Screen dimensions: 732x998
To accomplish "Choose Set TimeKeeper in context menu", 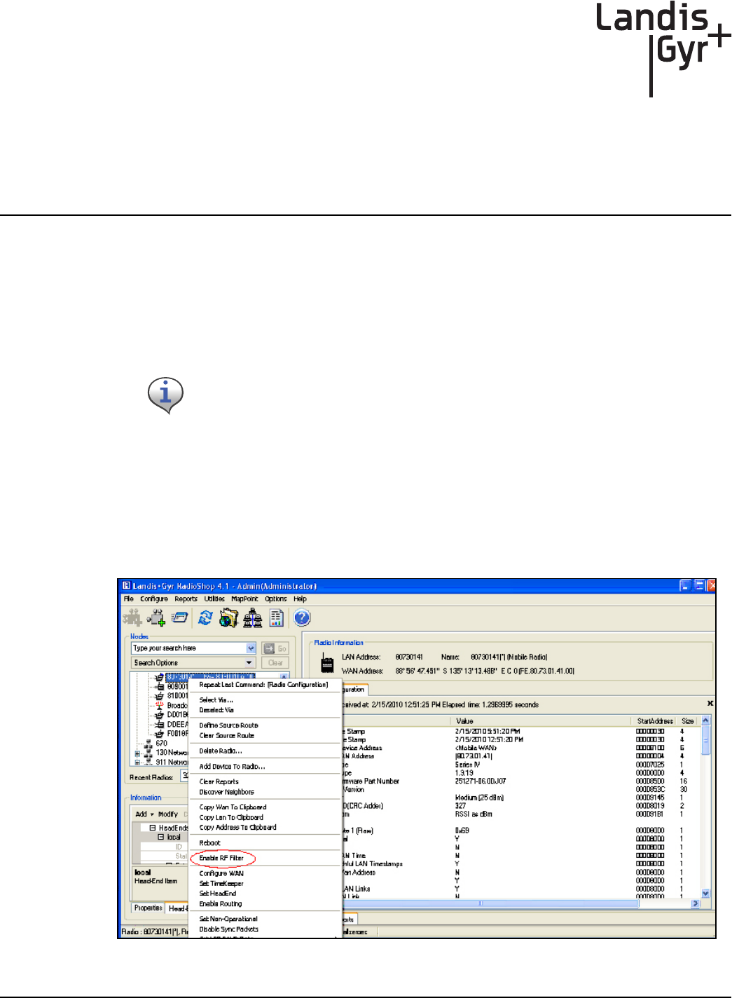I will [x=221, y=884].
